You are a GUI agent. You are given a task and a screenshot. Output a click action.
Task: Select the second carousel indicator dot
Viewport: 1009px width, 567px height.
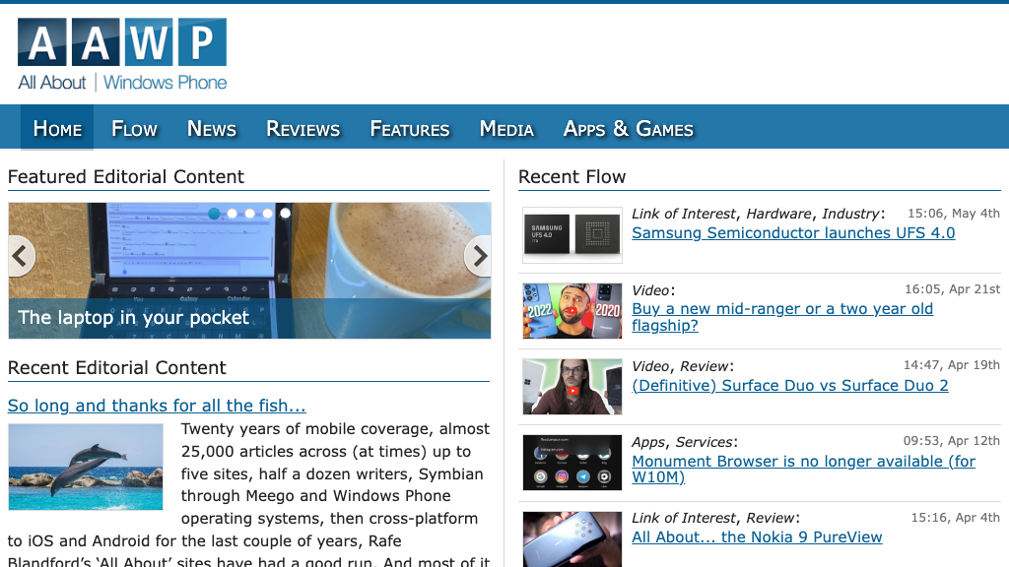click(233, 213)
